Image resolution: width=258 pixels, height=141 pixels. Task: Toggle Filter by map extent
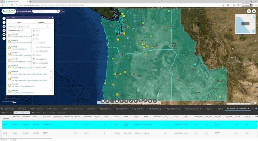coord(22,113)
